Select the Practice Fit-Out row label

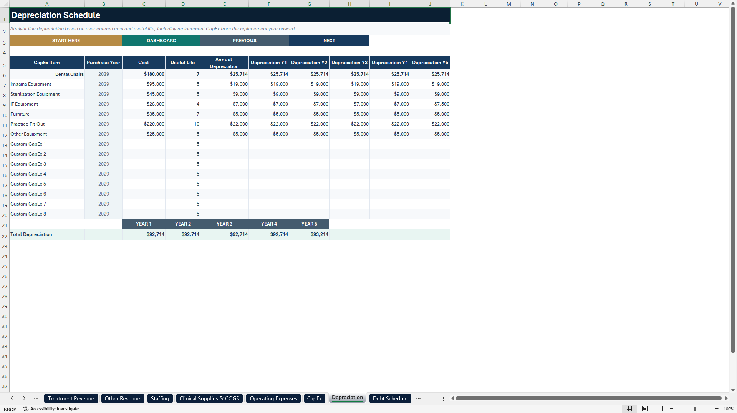click(47, 124)
